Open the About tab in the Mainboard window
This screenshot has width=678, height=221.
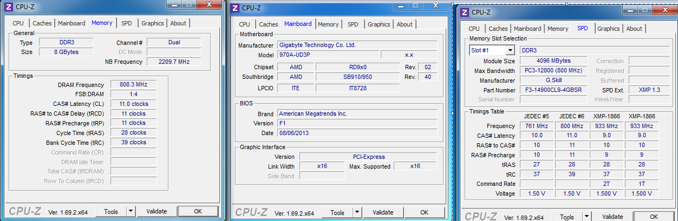coord(404,24)
